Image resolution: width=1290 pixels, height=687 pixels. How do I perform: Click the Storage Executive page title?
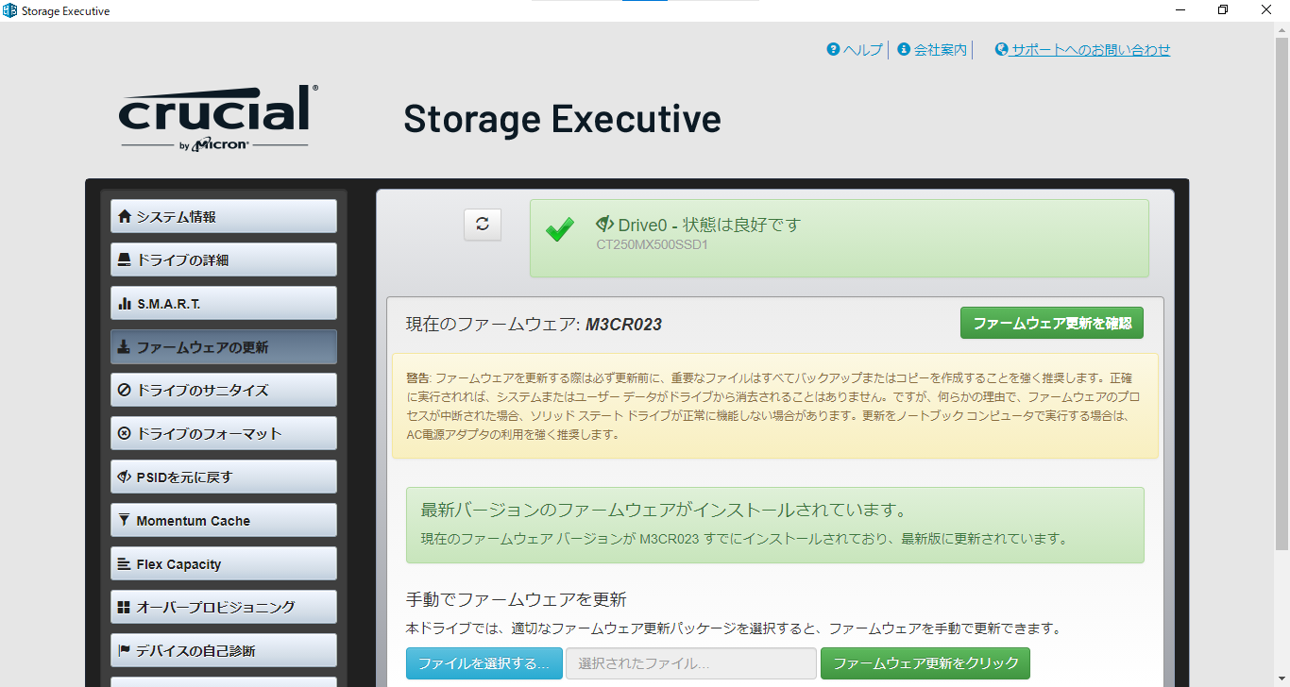click(562, 119)
